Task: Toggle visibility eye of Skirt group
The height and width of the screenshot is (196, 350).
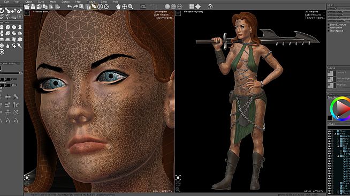Action: [330, 144]
